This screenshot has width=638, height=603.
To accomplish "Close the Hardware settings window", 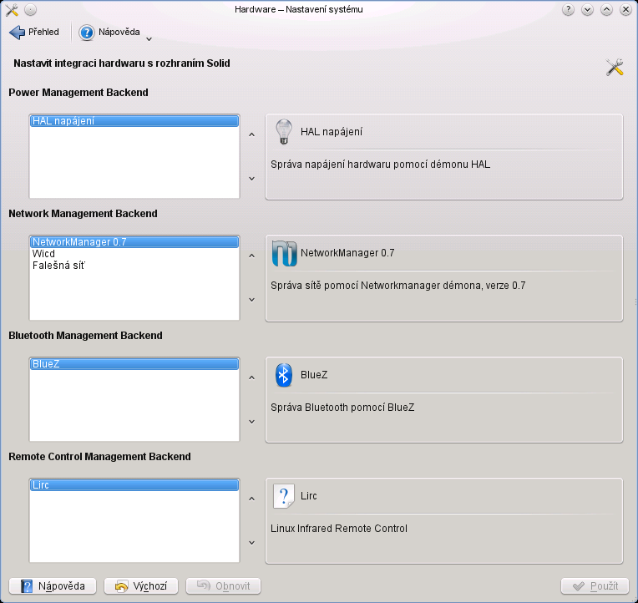I will [625, 9].
